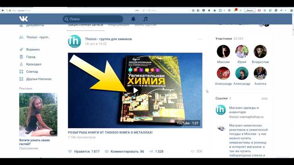The image size is (294, 165).
Task: Open the Крокодил app link
Action: pyautogui.click(x=34, y=64)
